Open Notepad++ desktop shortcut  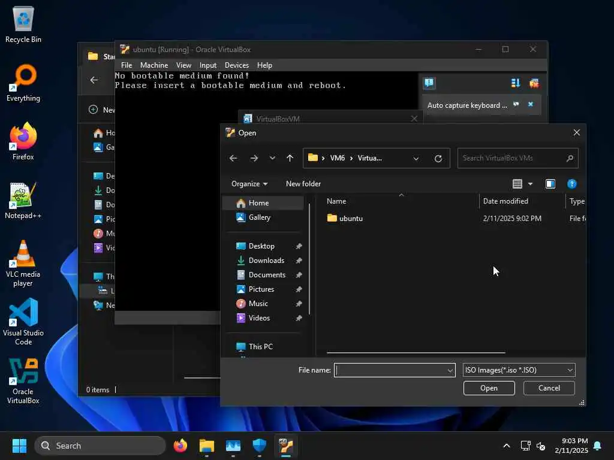click(x=23, y=201)
